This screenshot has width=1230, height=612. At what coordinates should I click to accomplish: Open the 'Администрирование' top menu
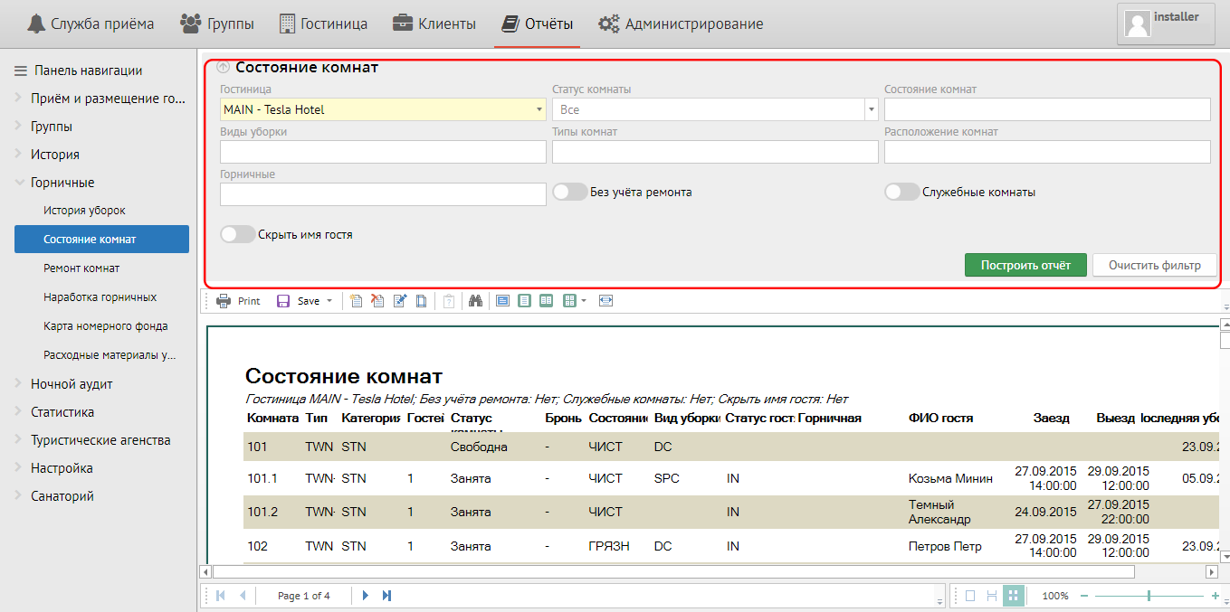coord(682,24)
